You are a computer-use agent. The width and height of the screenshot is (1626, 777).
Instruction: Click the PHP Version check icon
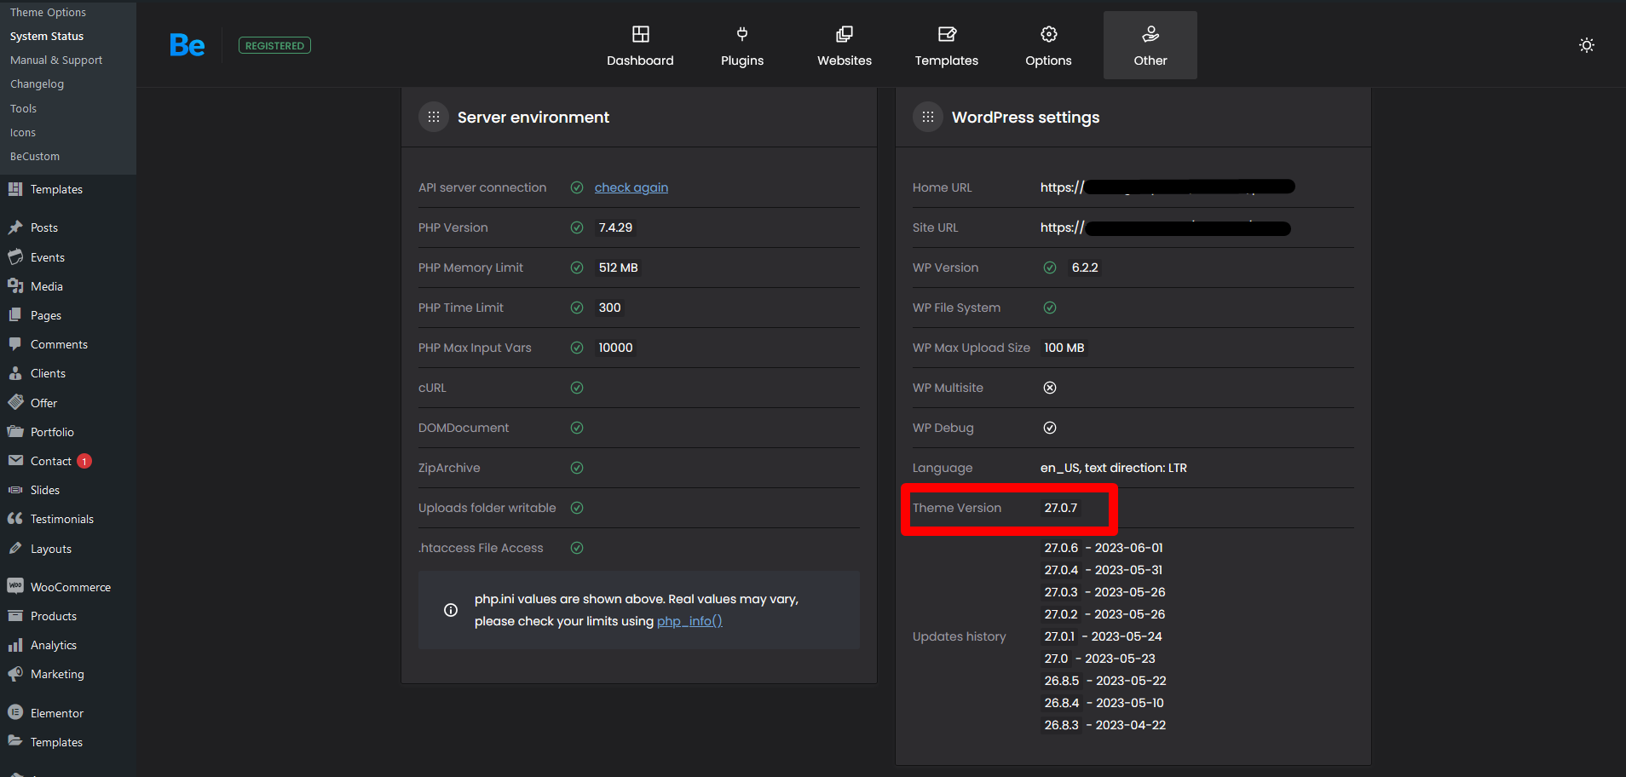[x=577, y=227]
